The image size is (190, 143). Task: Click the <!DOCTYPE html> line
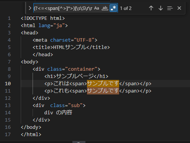pos(43,18)
